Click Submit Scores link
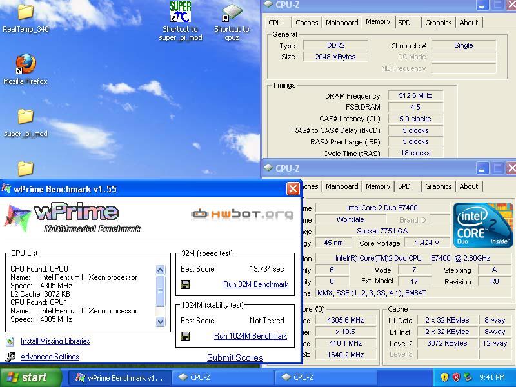 235,357
